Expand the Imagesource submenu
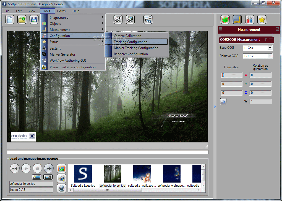This screenshot has height=201, width=282. coord(73,17)
